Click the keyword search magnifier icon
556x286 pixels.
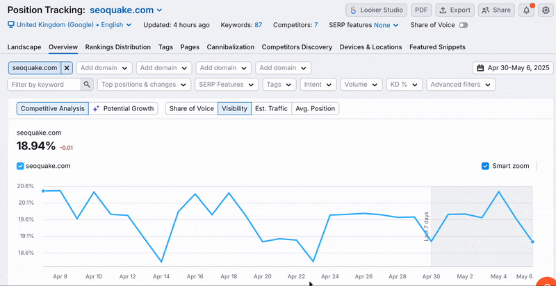click(x=87, y=85)
